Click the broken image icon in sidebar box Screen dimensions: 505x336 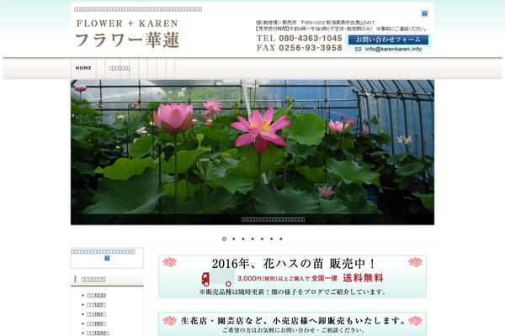click(107, 258)
